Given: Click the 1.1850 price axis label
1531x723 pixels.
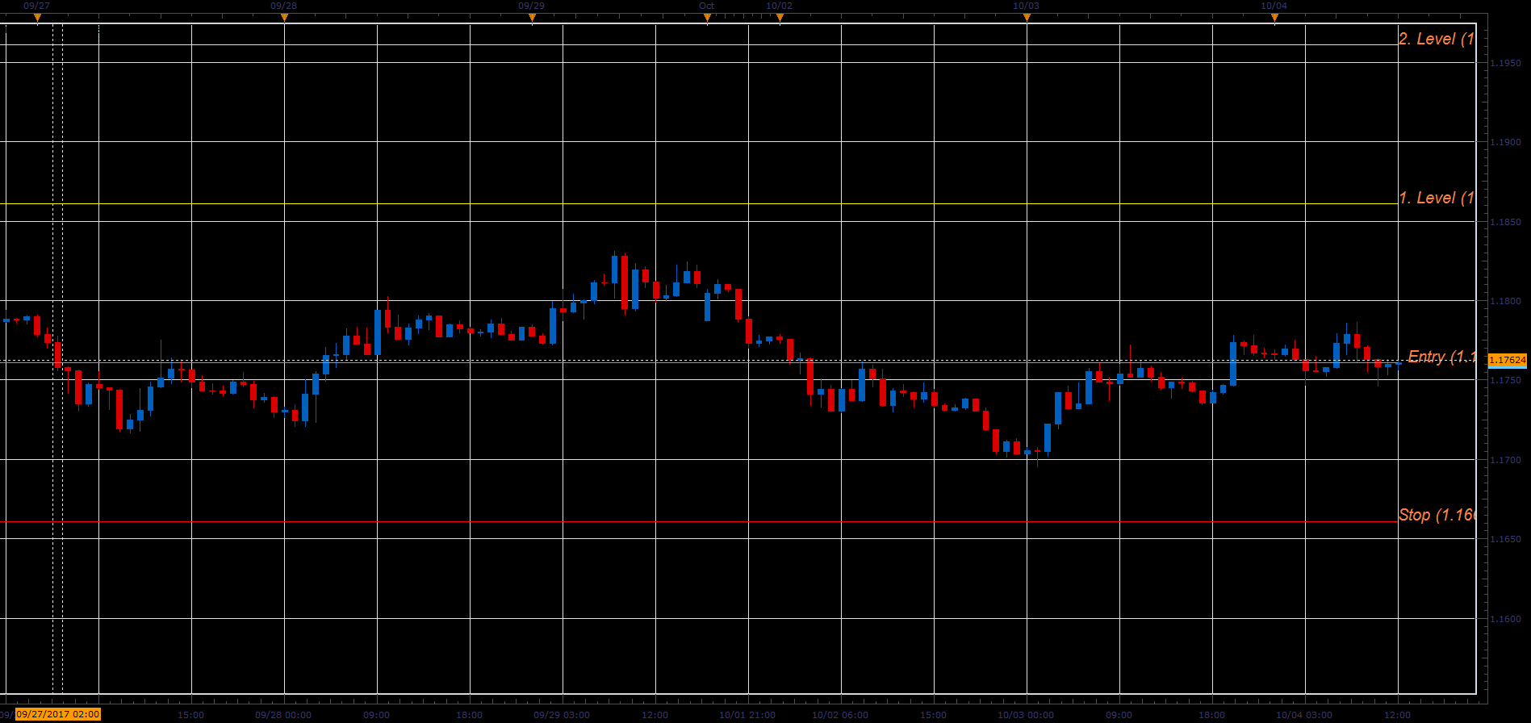Looking at the screenshot, I should (x=1504, y=222).
